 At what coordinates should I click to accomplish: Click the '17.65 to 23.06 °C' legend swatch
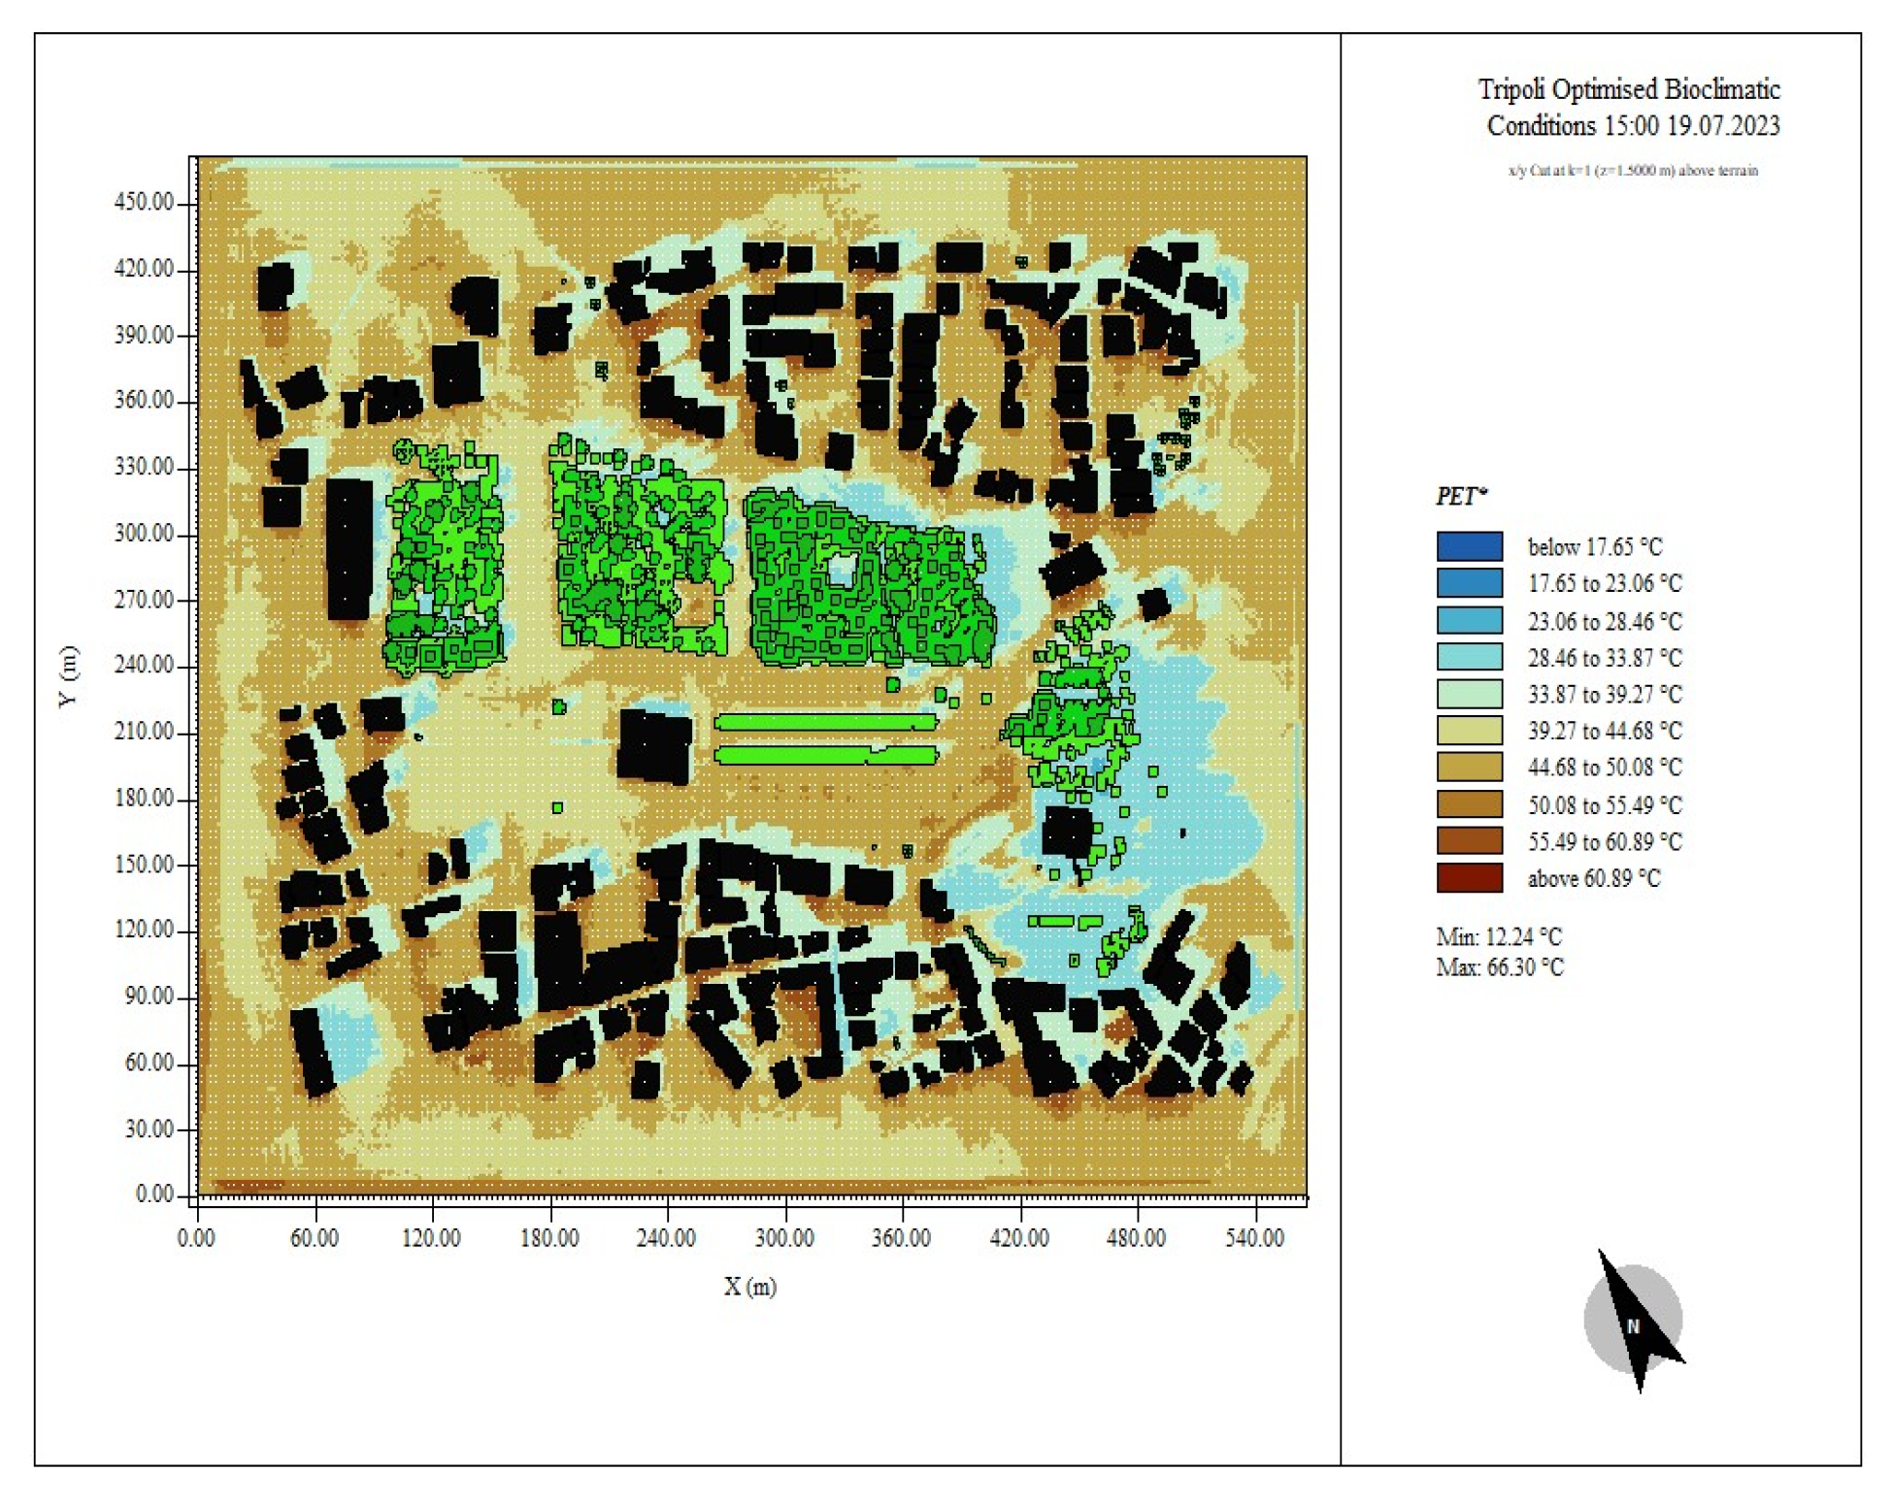pos(1469,583)
